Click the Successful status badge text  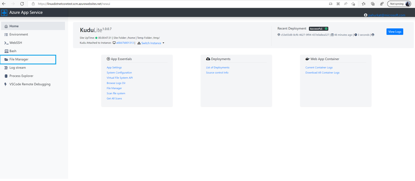click(316, 29)
